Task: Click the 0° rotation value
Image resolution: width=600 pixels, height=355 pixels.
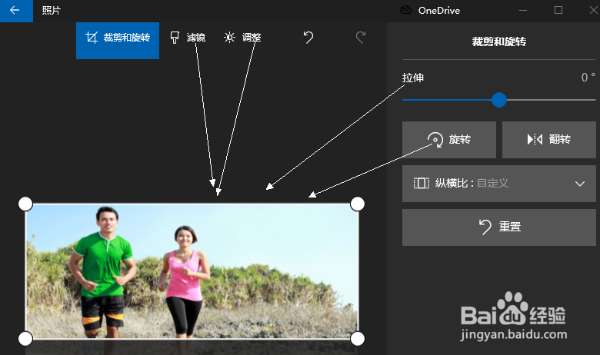Action: pos(588,78)
